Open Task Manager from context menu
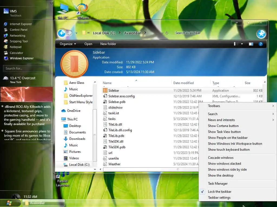Image resolution: width=277 pixels, height=207 pixels. (x=218, y=183)
